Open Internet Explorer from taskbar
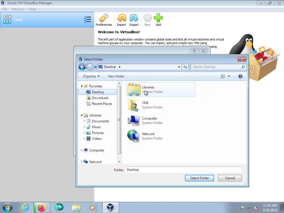The width and height of the screenshot is (284, 213). 25,207
